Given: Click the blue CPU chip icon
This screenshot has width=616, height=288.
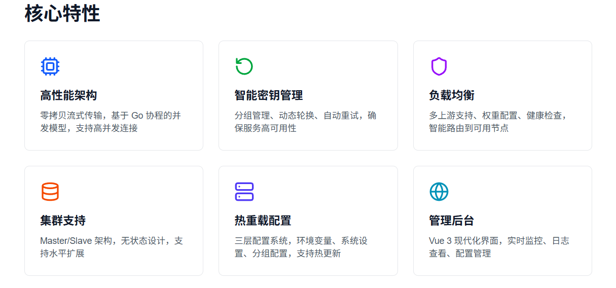Looking at the screenshot, I should coord(50,66).
